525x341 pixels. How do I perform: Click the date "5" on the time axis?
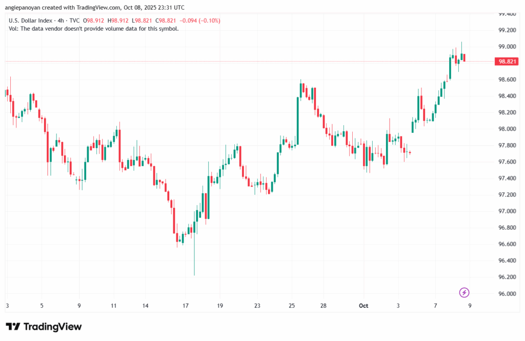click(42, 305)
